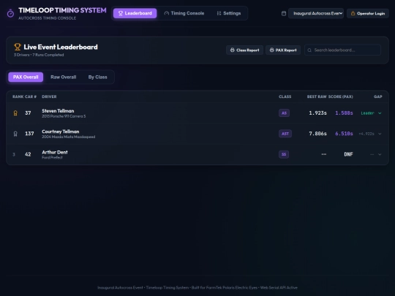Click the gold medal icon for Steven Tellman
This screenshot has height=296, width=395.
(x=15, y=113)
